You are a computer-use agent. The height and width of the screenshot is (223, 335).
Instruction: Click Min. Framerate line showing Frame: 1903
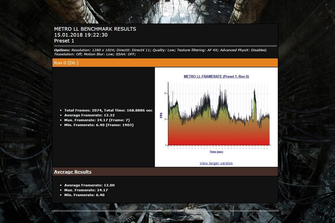99,125
